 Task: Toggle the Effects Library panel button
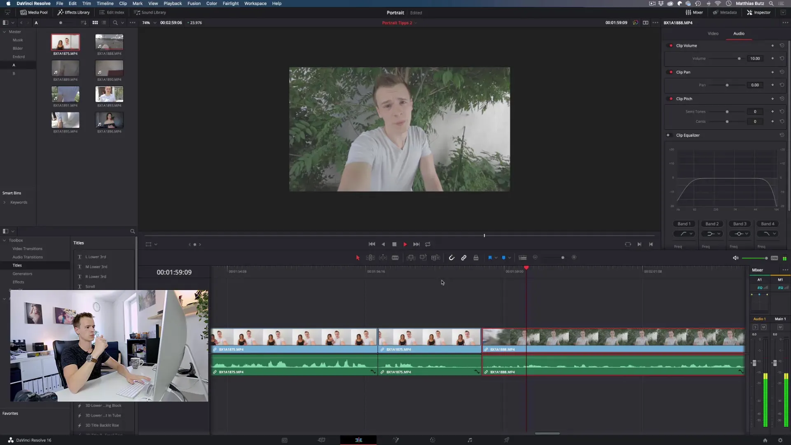point(73,12)
